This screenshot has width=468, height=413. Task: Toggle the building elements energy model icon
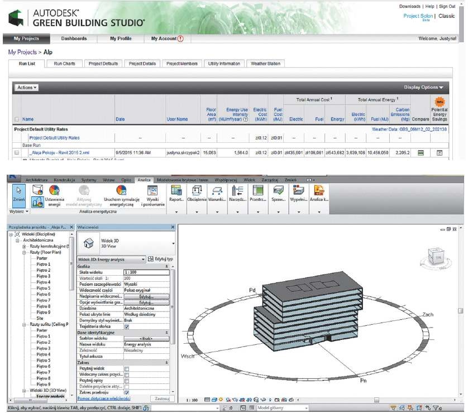point(37,202)
